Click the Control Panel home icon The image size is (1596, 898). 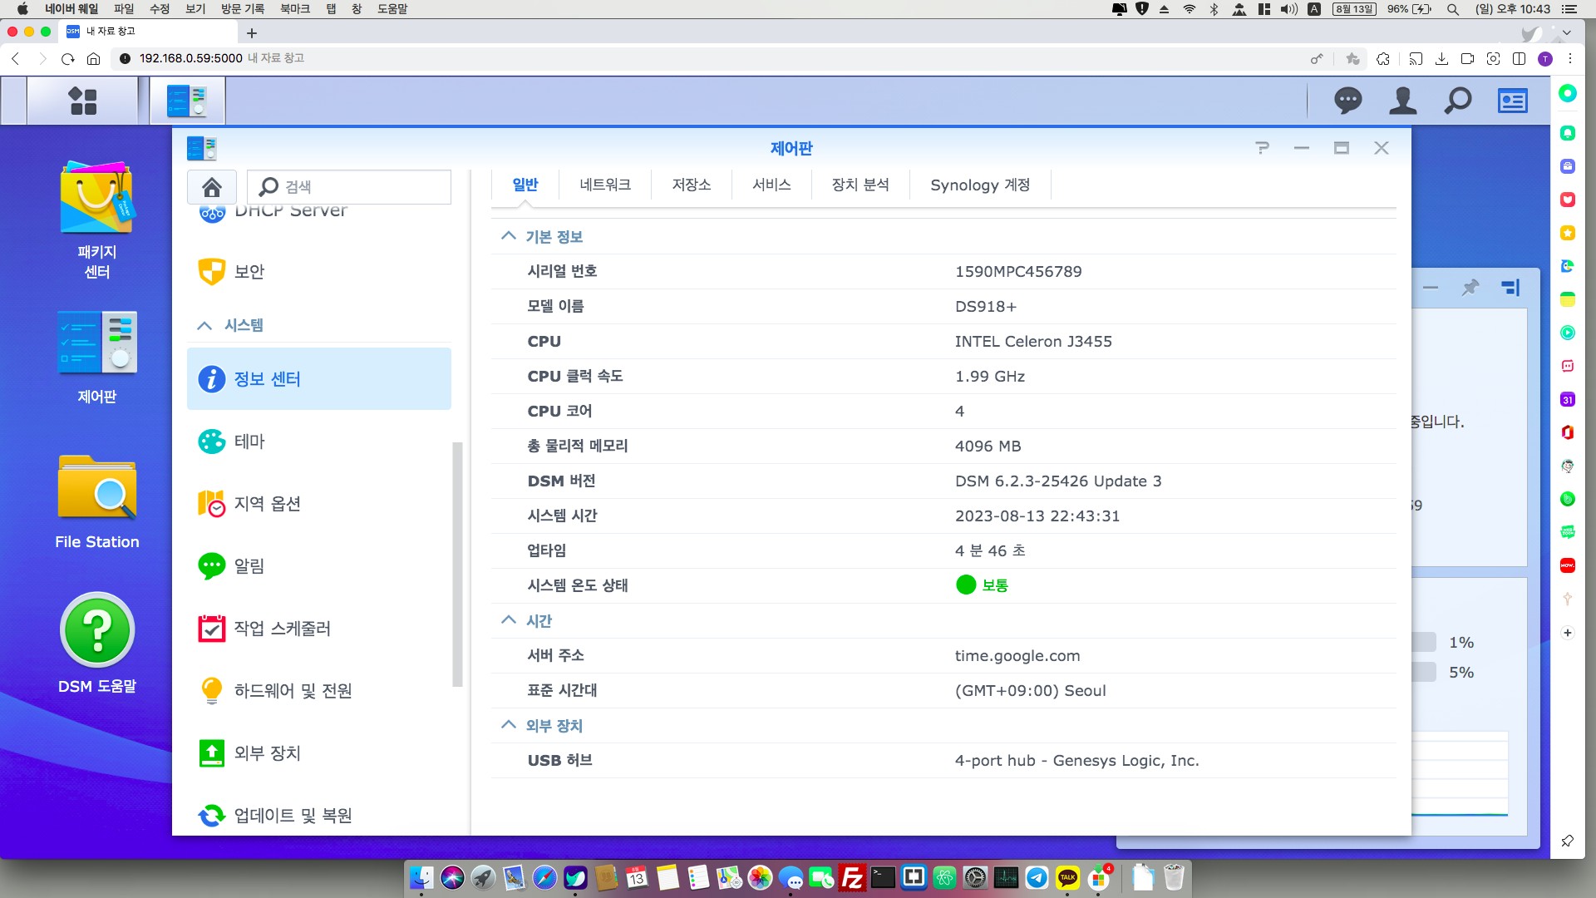pos(212,187)
